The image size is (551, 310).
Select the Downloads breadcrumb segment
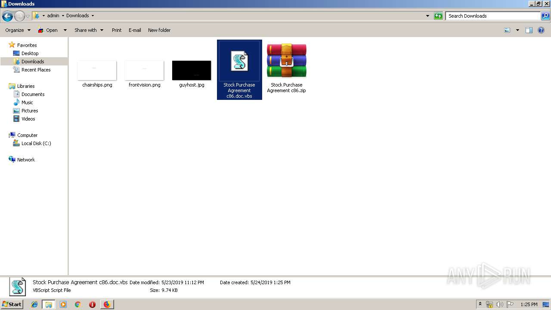(x=77, y=15)
